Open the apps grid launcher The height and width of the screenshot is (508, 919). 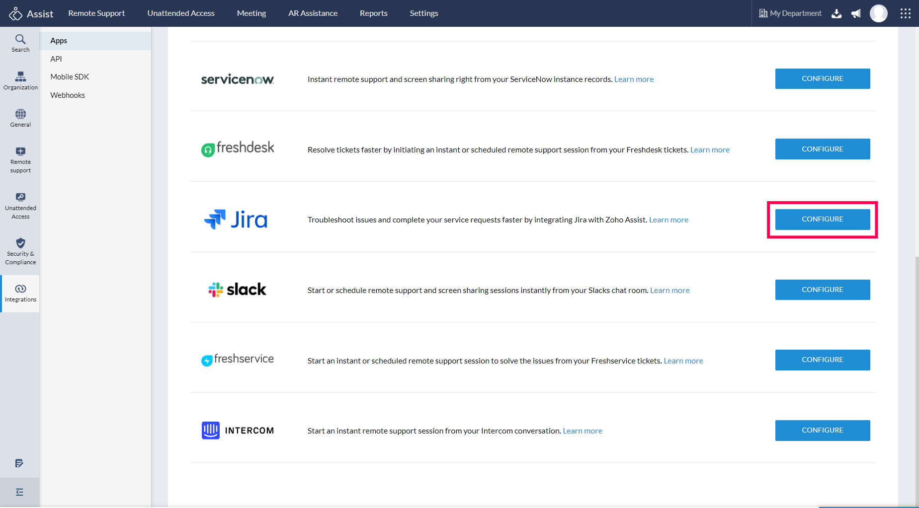tap(905, 13)
